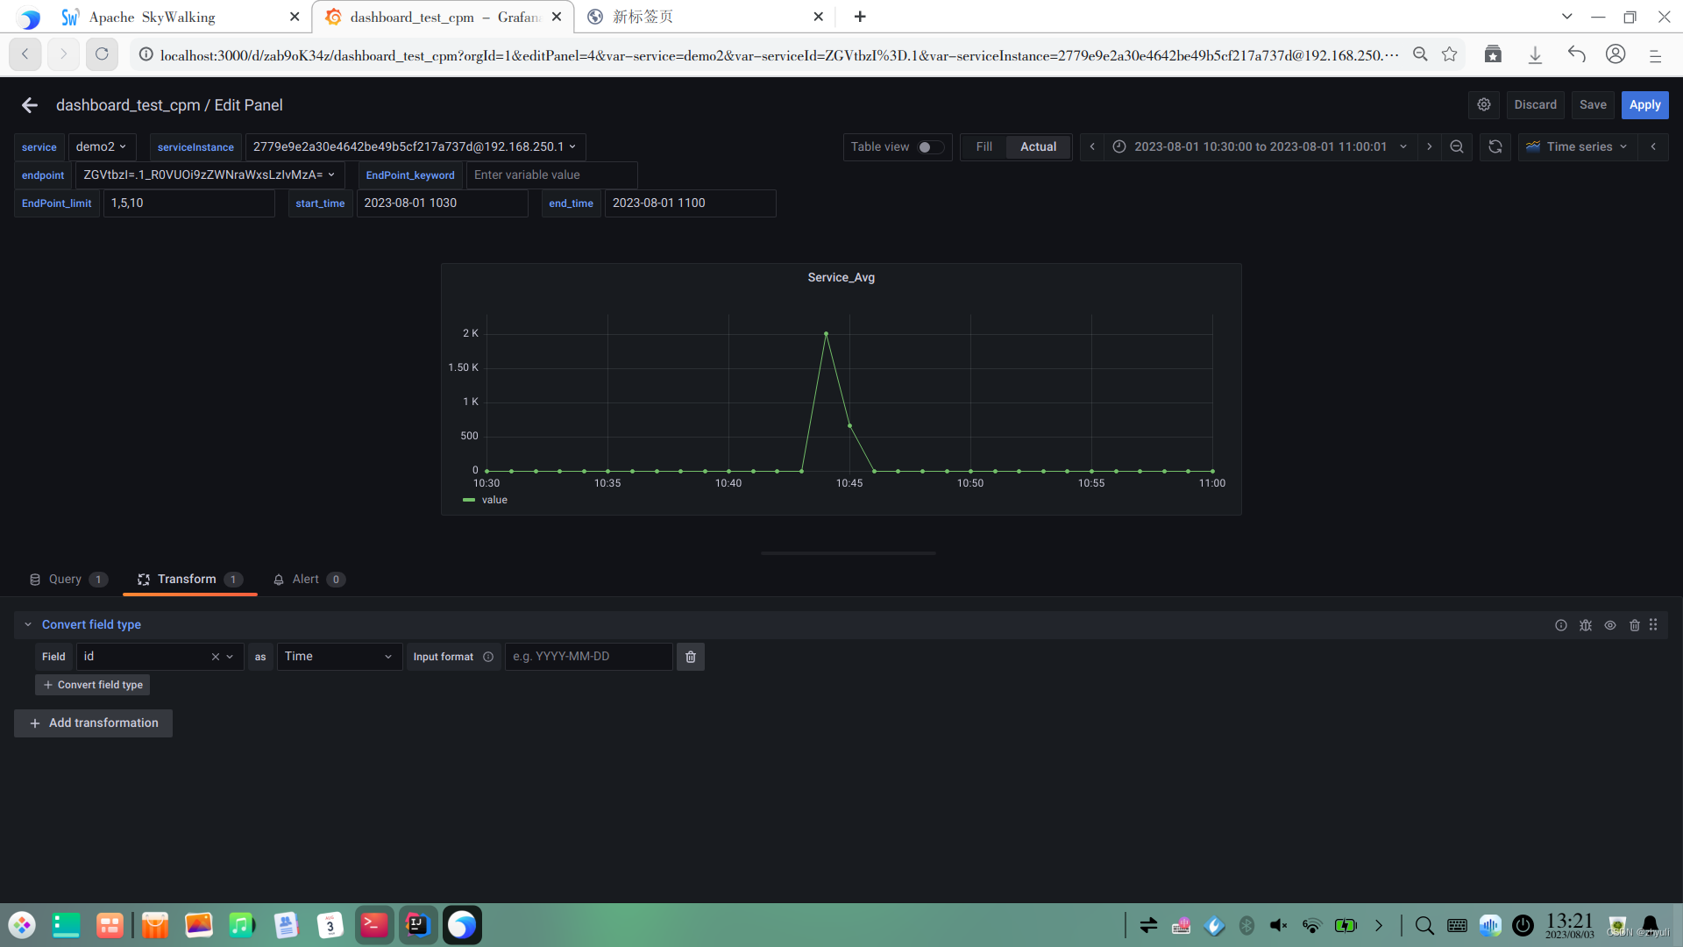Open the Query tab
Viewport: 1683px width, 947px height.
click(x=66, y=579)
